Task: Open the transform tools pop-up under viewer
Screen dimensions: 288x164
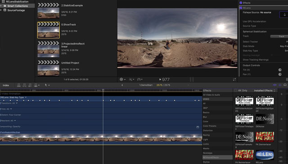Action: [122, 80]
